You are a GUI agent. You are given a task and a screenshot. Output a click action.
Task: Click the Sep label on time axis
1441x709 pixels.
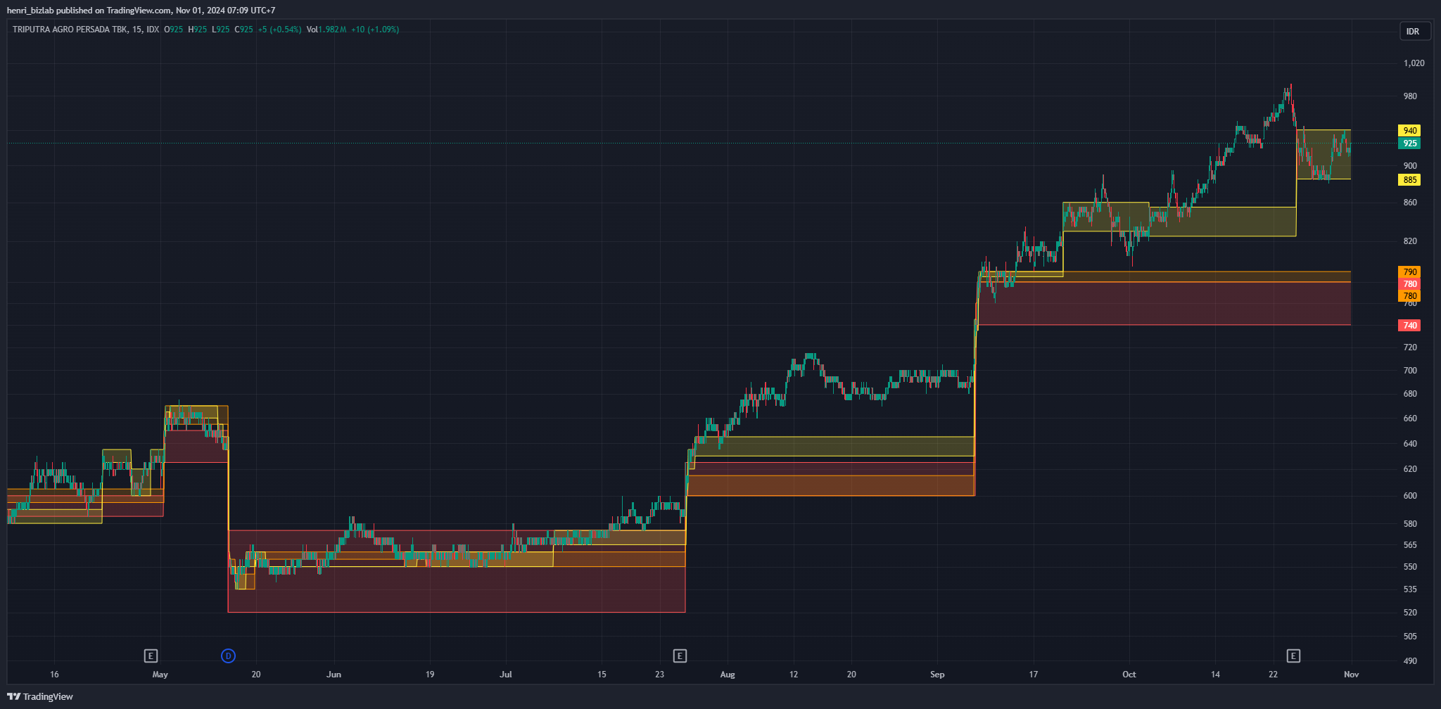pyautogui.click(x=937, y=675)
